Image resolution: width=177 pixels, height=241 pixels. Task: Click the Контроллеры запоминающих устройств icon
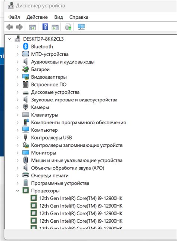pos(26,145)
